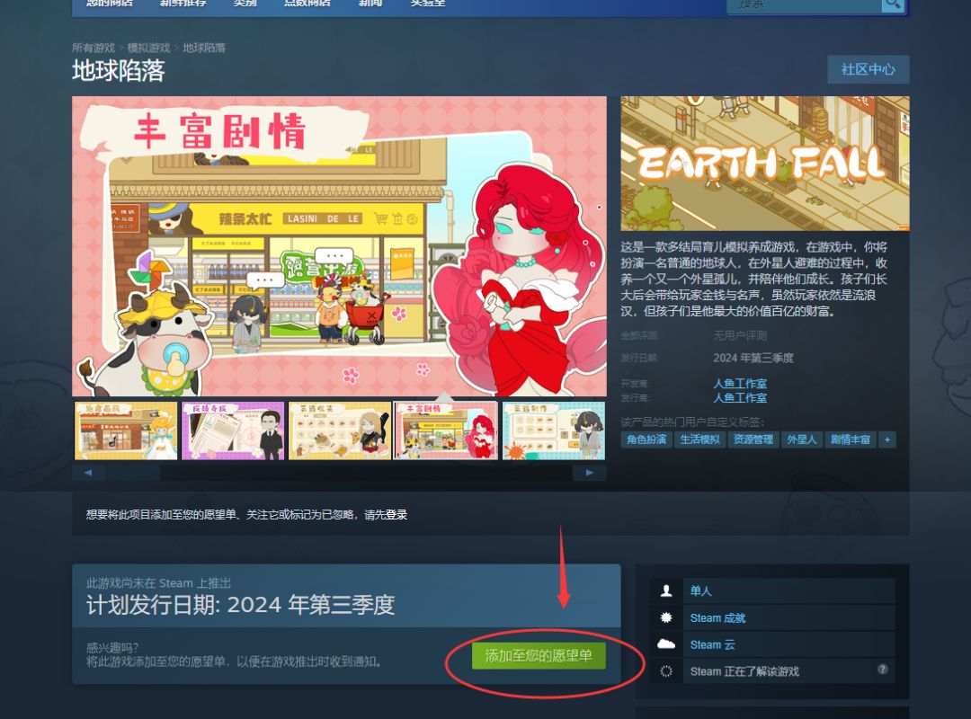The image size is (971, 719).
Task: Click the 角色扮演 tag
Action: pyautogui.click(x=646, y=439)
